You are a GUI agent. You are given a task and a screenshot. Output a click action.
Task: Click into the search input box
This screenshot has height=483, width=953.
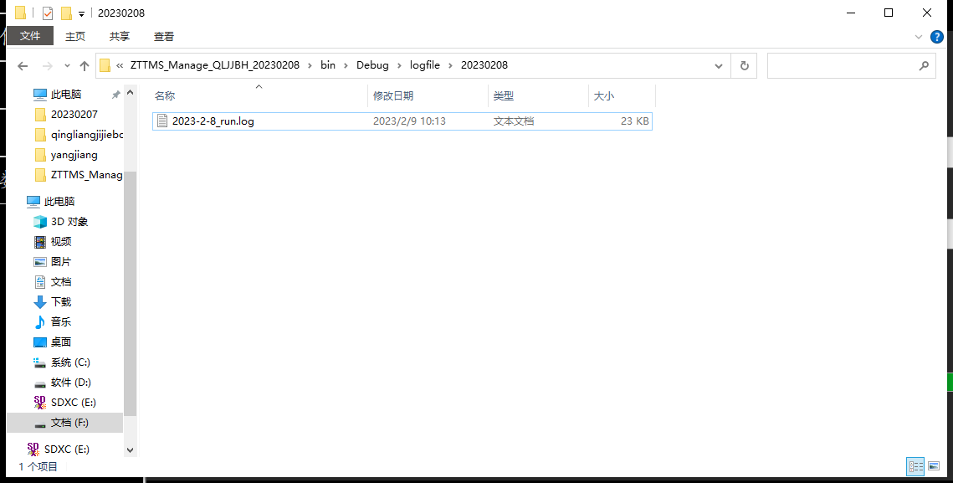point(841,65)
